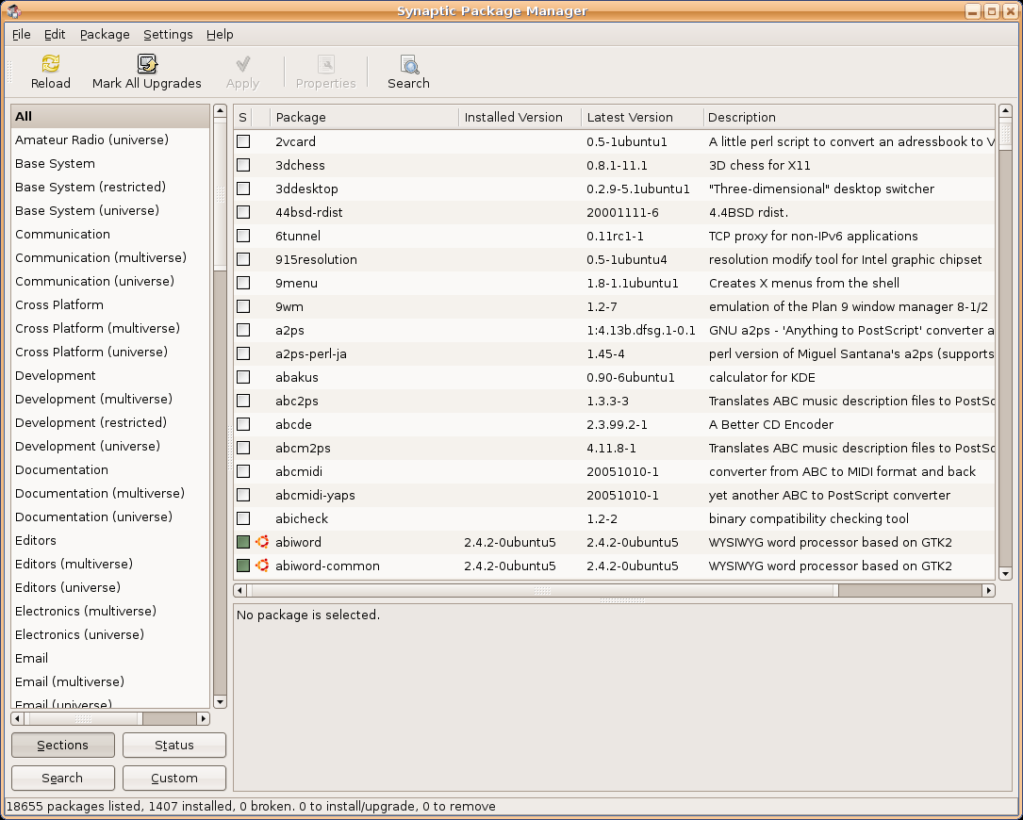The width and height of the screenshot is (1023, 820).
Task: Mark the 915resolution package checkbox
Action: point(243,259)
